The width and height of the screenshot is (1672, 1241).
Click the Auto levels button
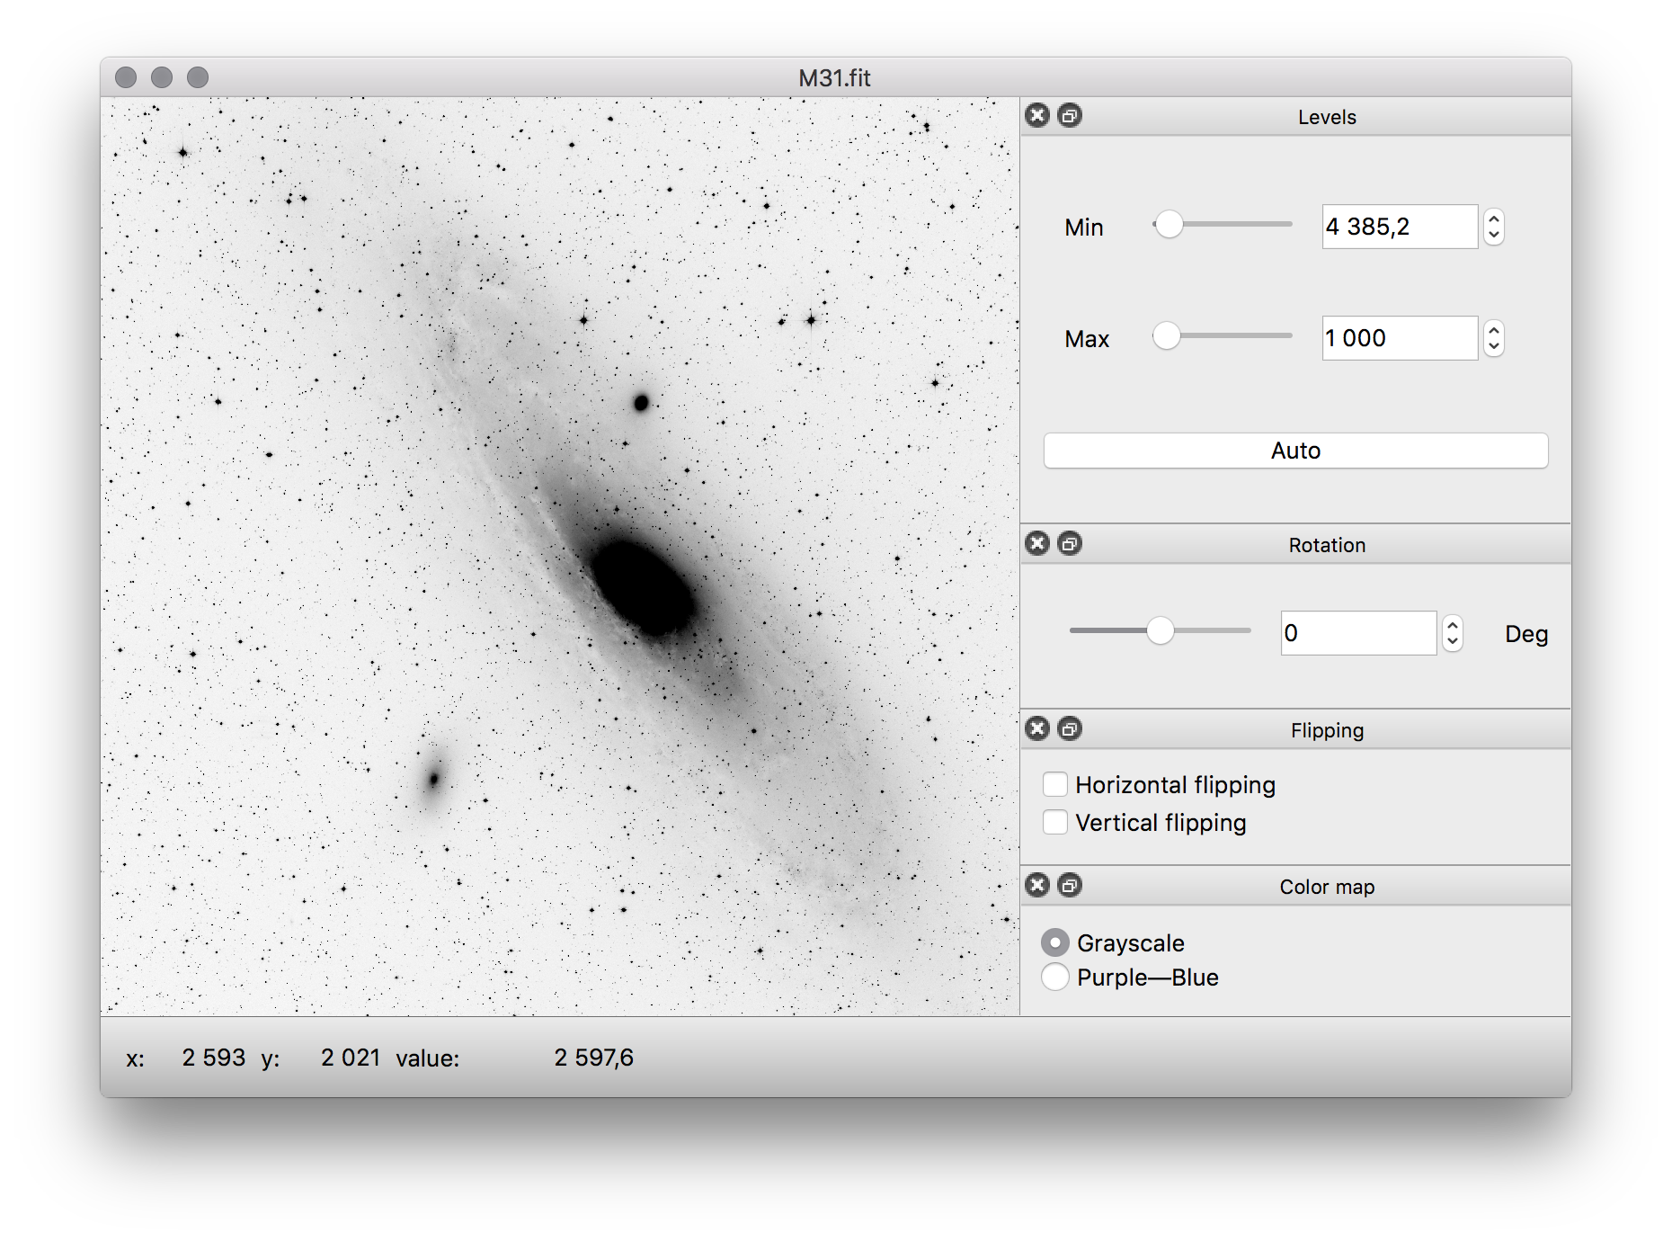1295,451
